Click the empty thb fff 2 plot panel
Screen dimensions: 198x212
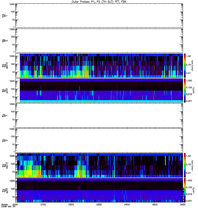[x=99, y=41]
